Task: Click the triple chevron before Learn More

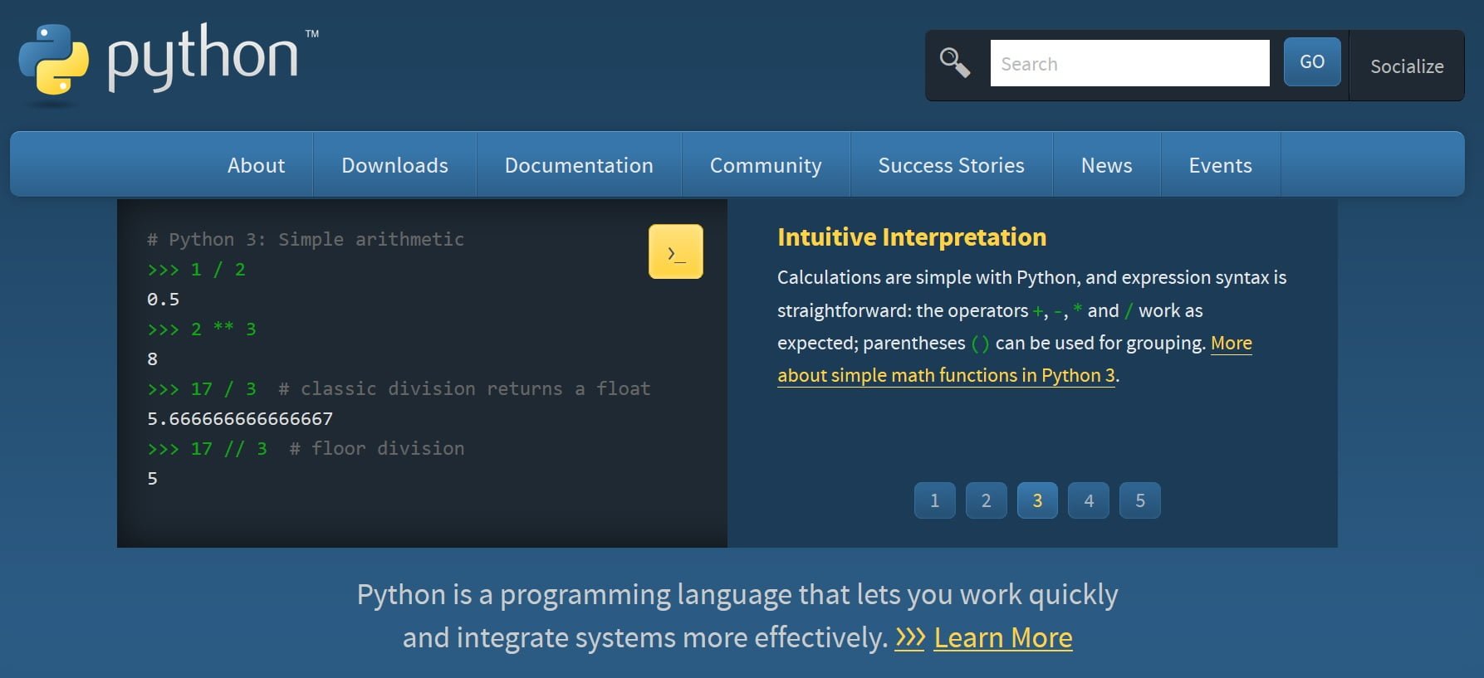Action: tap(909, 637)
